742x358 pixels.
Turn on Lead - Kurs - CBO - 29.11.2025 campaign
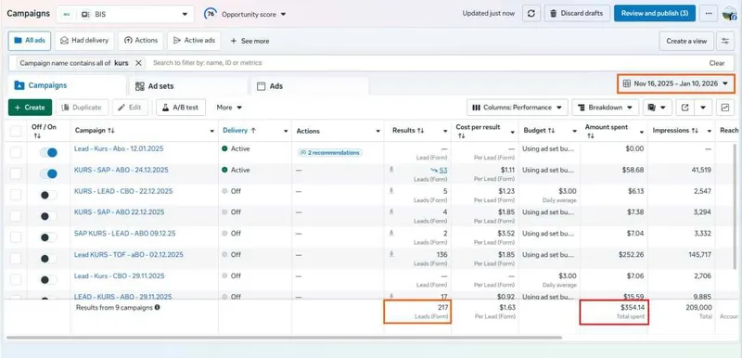click(x=48, y=279)
